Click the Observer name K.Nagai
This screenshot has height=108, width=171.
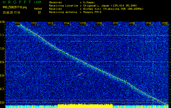click(x=89, y=2)
